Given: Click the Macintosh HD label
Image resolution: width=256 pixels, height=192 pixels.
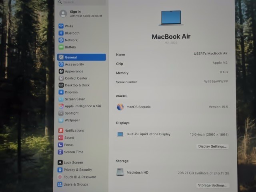Looking at the screenshot, I should coord(138,172).
